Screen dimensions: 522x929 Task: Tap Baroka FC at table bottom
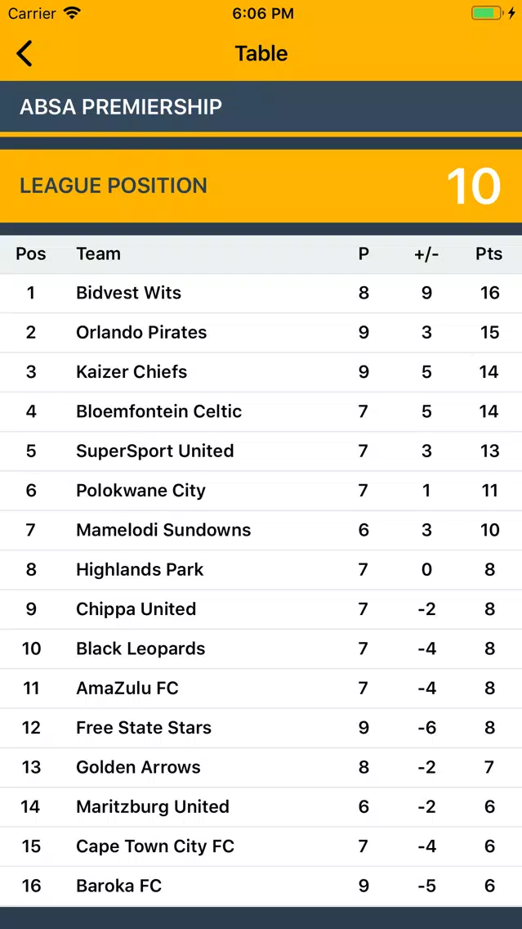pos(261,886)
